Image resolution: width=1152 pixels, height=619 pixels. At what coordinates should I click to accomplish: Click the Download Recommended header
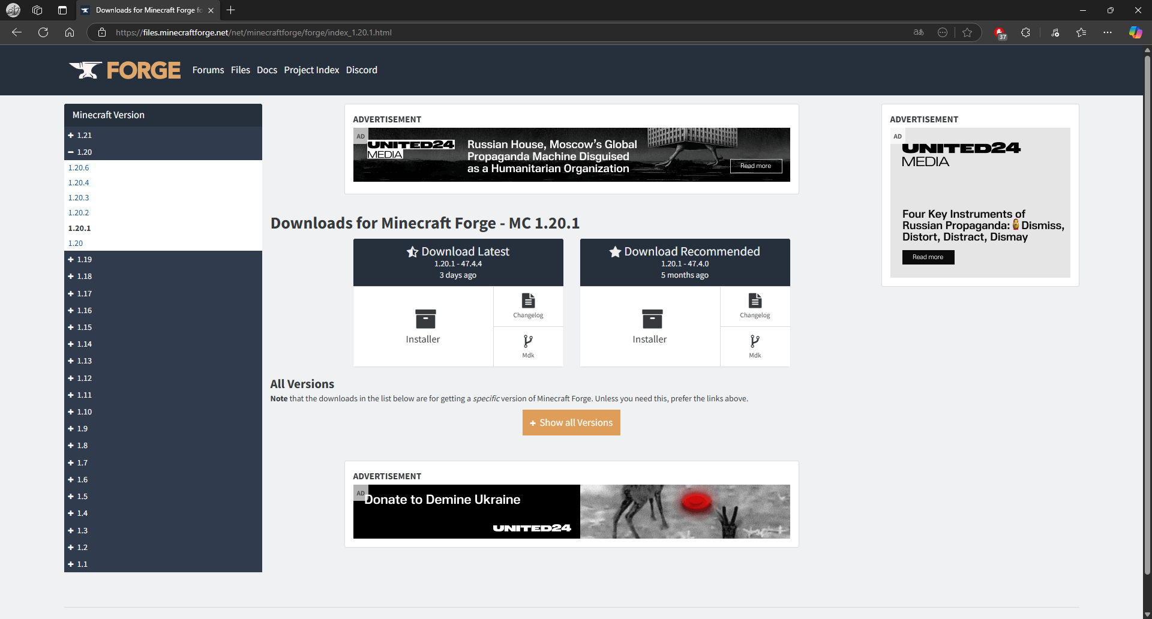[685, 263]
